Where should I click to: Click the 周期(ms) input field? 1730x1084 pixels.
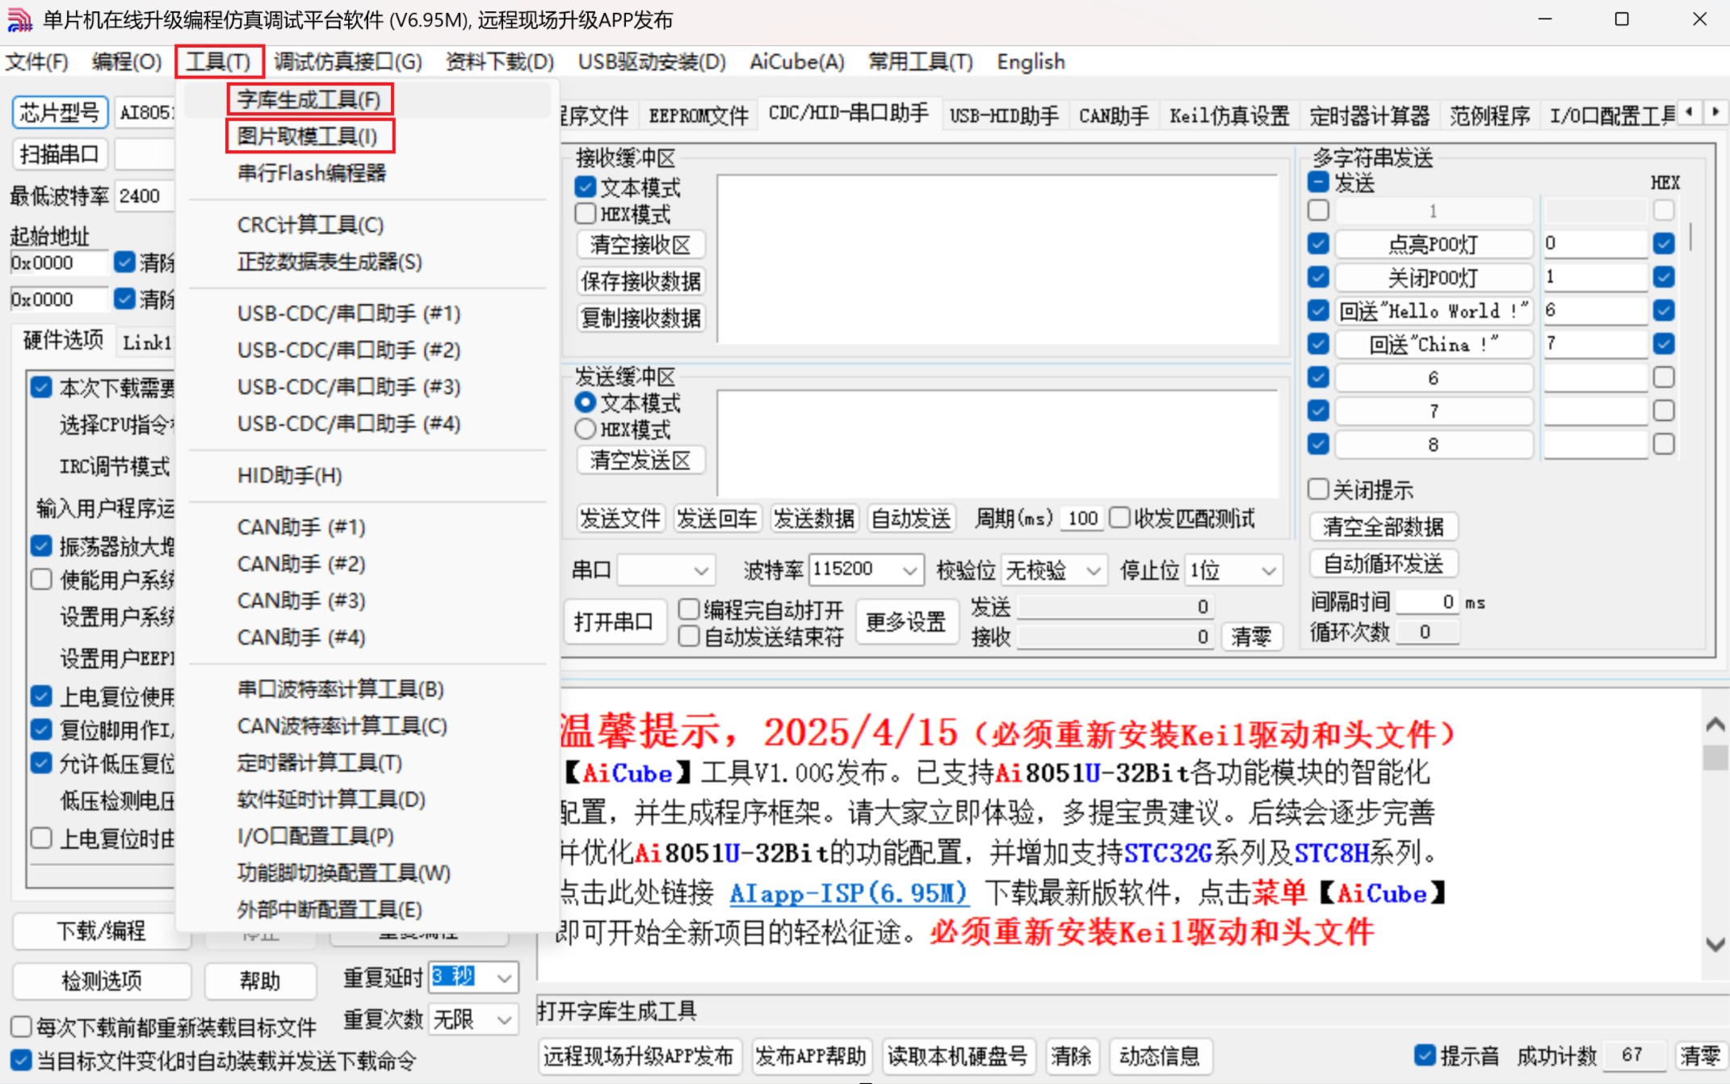1082,519
